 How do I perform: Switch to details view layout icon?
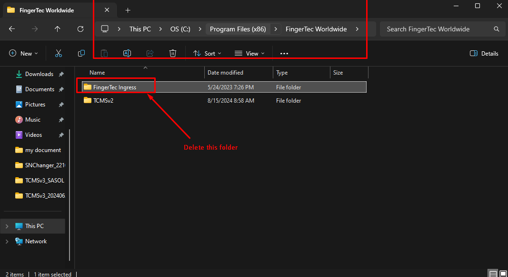click(492, 274)
